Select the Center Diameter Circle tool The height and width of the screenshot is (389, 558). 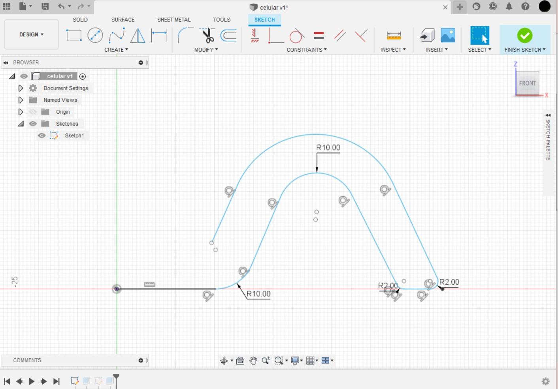click(x=95, y=36)
